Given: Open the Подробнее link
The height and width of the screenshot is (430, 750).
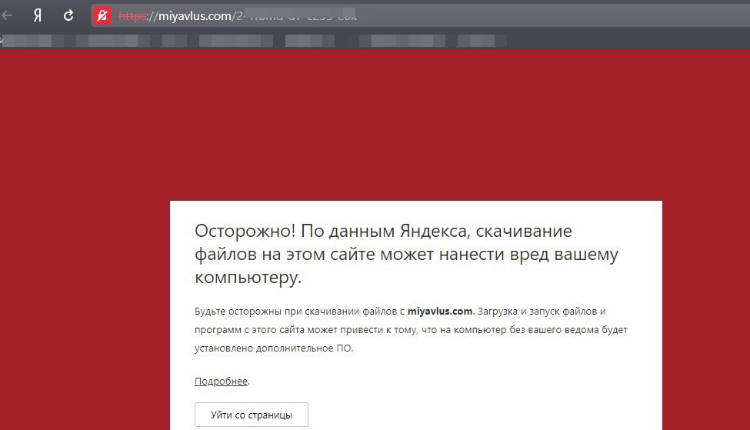Looking at the screenshot, I should [x=221, y=382].
